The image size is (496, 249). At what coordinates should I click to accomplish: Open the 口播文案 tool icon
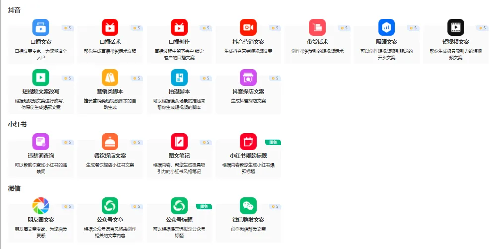coord(41,27)
